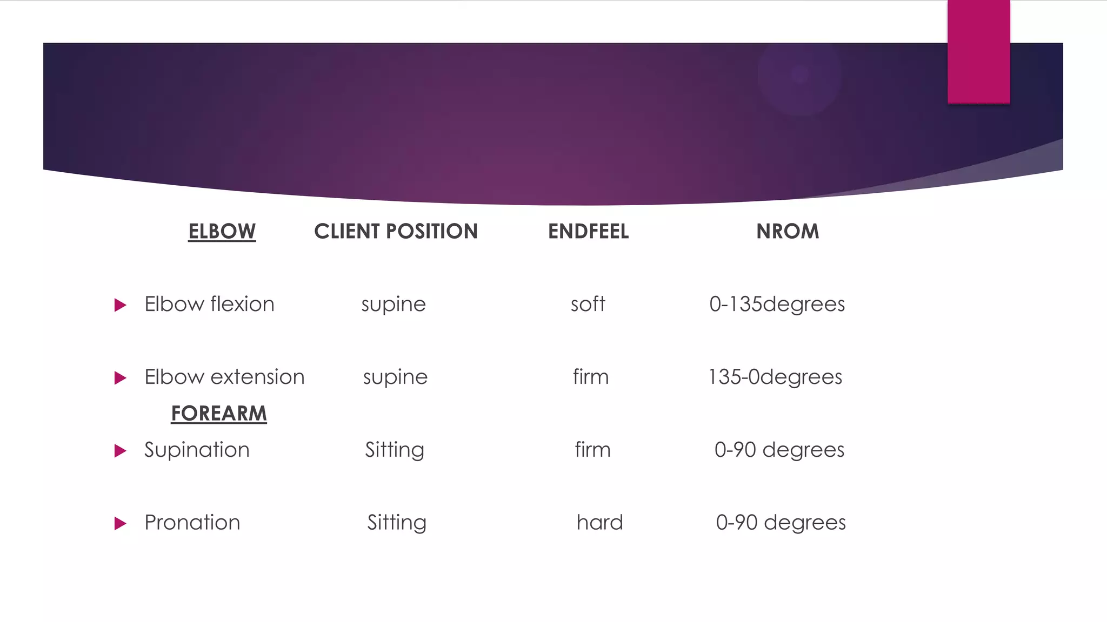
Task: Click the arrow bullet beside Elbow flexion
Action: pyautogui.click(x=121, y=305)
